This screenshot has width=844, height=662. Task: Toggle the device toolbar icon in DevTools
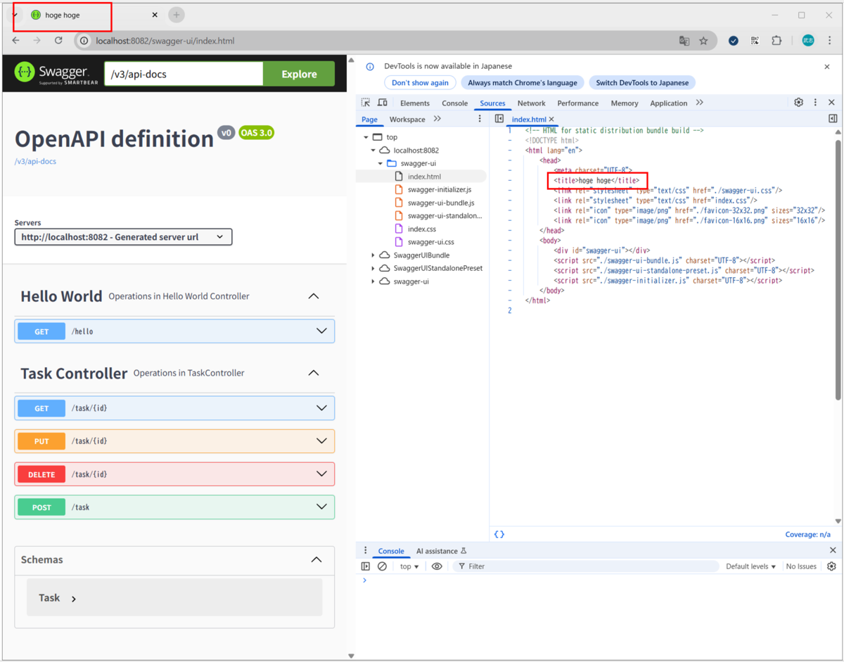coord(383,103)
